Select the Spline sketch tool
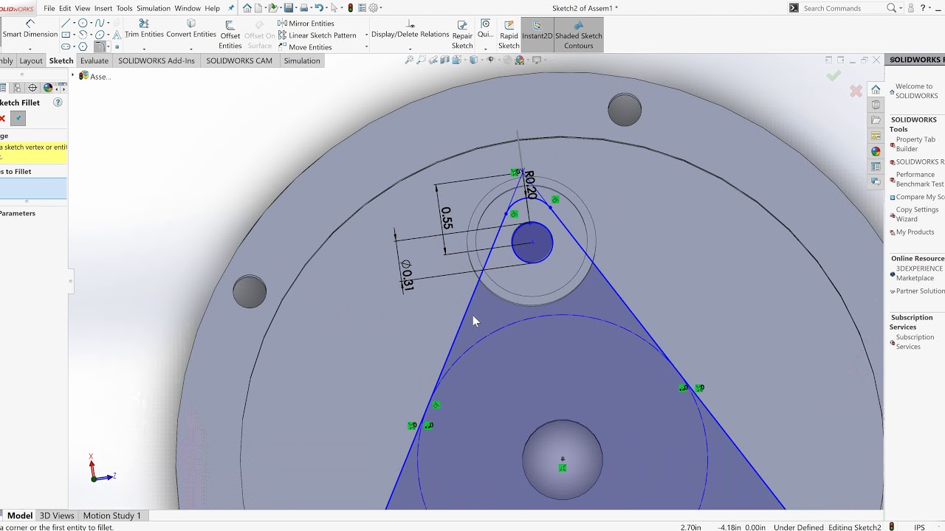 pyautogui.click(x=100, y=23)
